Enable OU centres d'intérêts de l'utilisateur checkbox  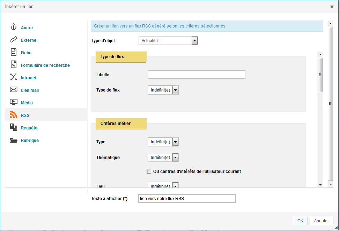pos(149,172)
